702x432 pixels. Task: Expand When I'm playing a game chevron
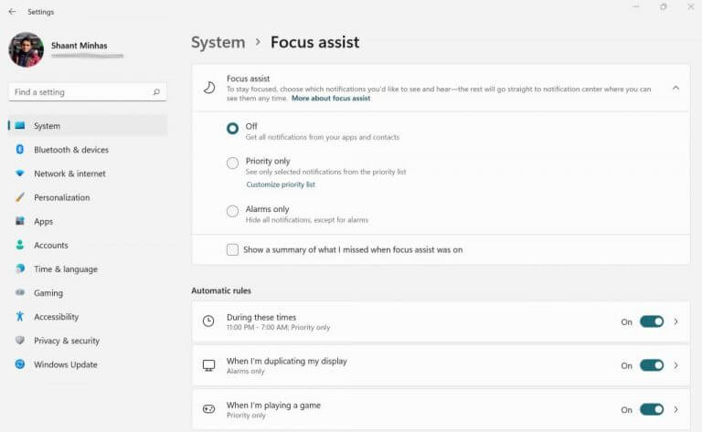pos(676,409)
